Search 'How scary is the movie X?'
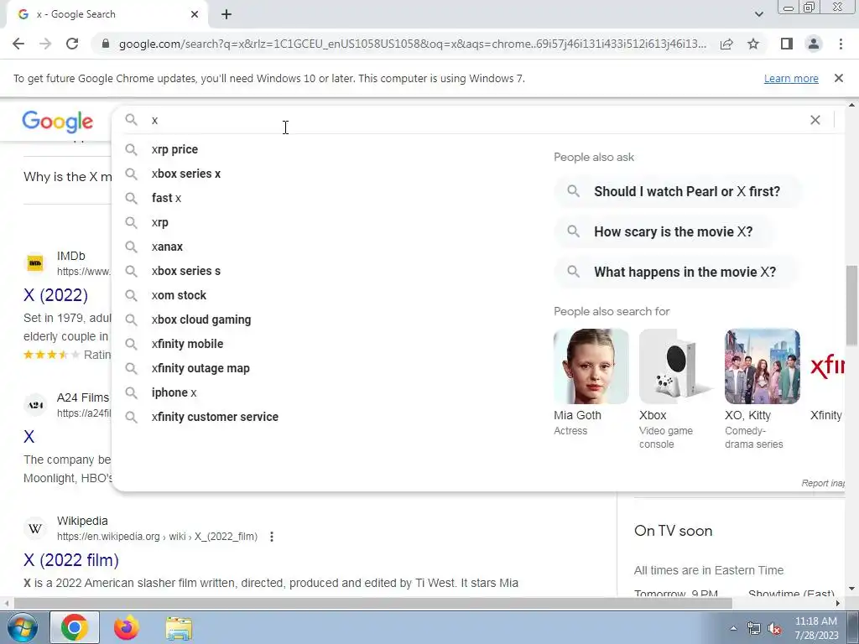The width and height of the screenshot is (859, 644). click(664, 231)
